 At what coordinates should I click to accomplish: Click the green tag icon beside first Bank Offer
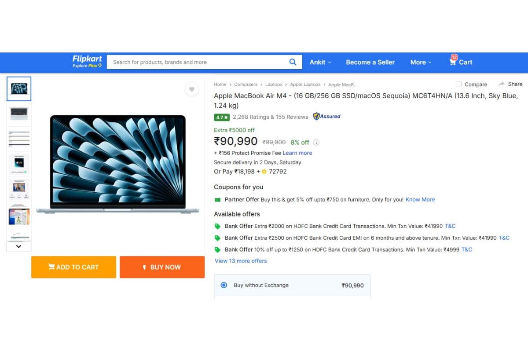coord(218,226)
